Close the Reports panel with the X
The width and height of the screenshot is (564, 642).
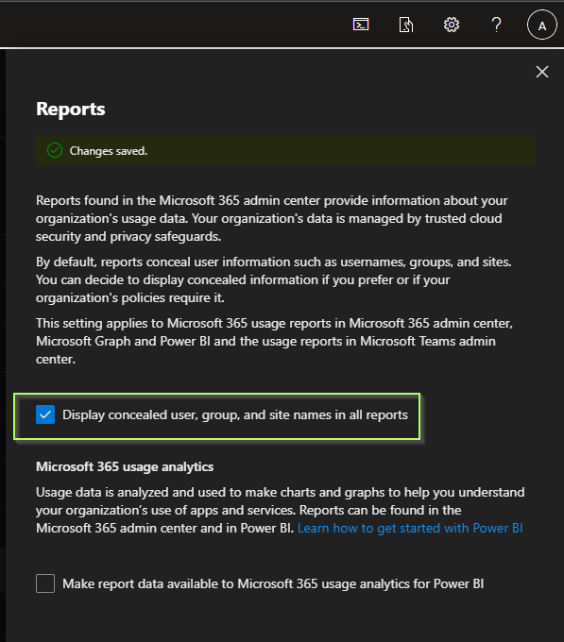(x=542, y=72)
